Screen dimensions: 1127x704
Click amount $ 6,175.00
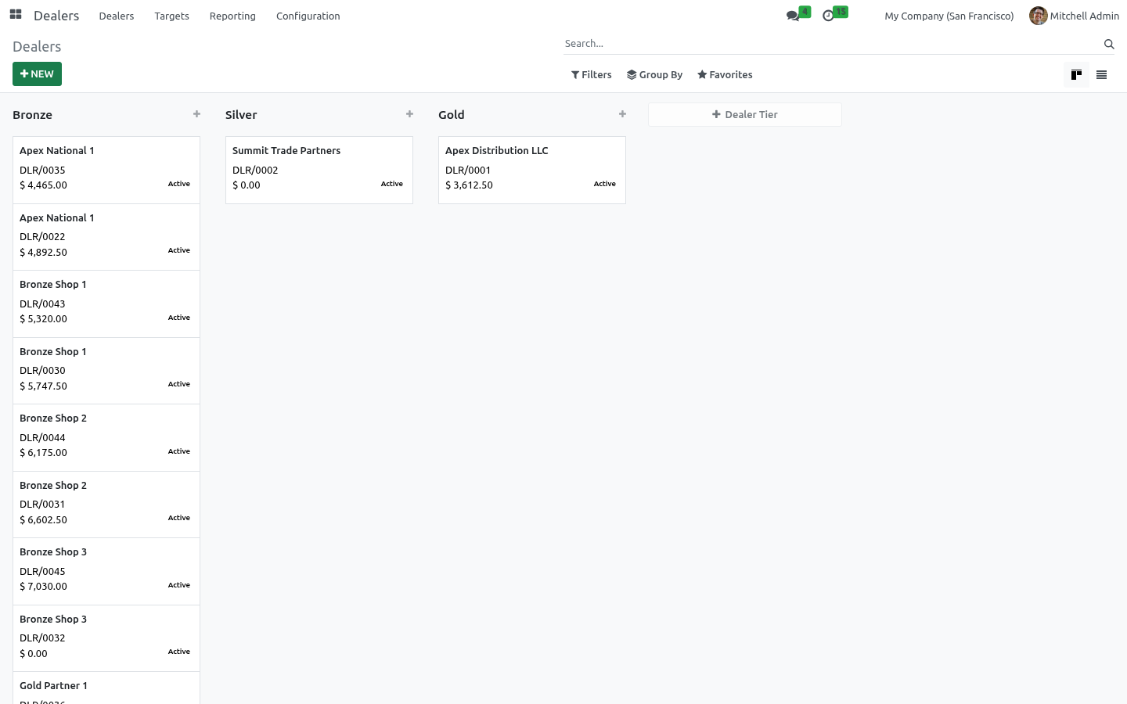click(x=43, y=453)
